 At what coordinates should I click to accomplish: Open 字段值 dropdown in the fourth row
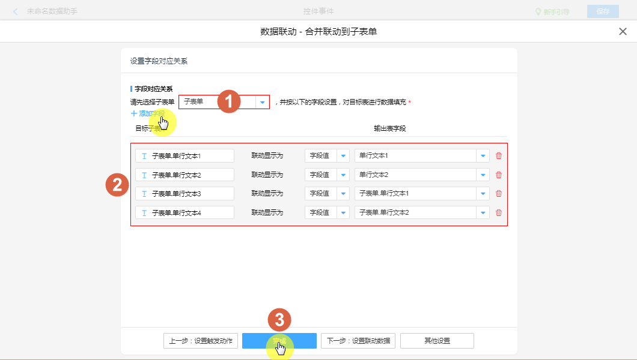343,212
